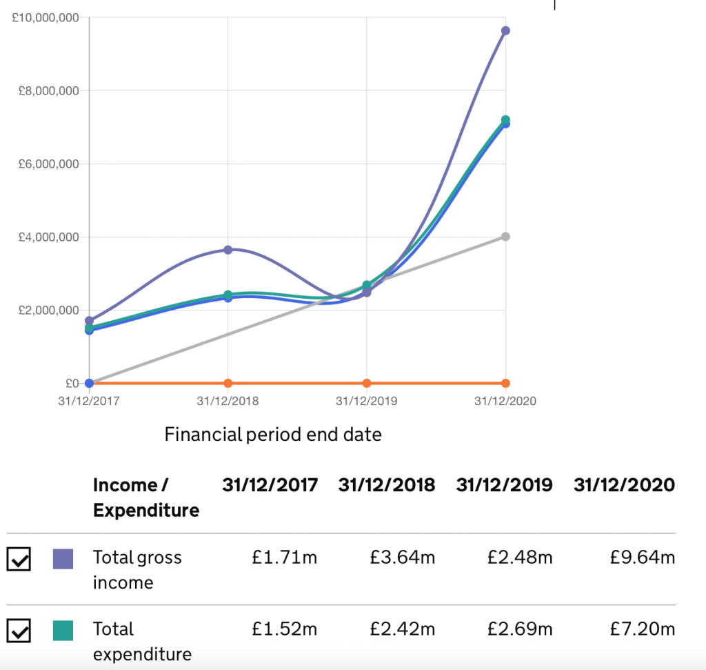Click the Income / Expenditure column header
Screen dimensions: 706x670
click(145, 497)
